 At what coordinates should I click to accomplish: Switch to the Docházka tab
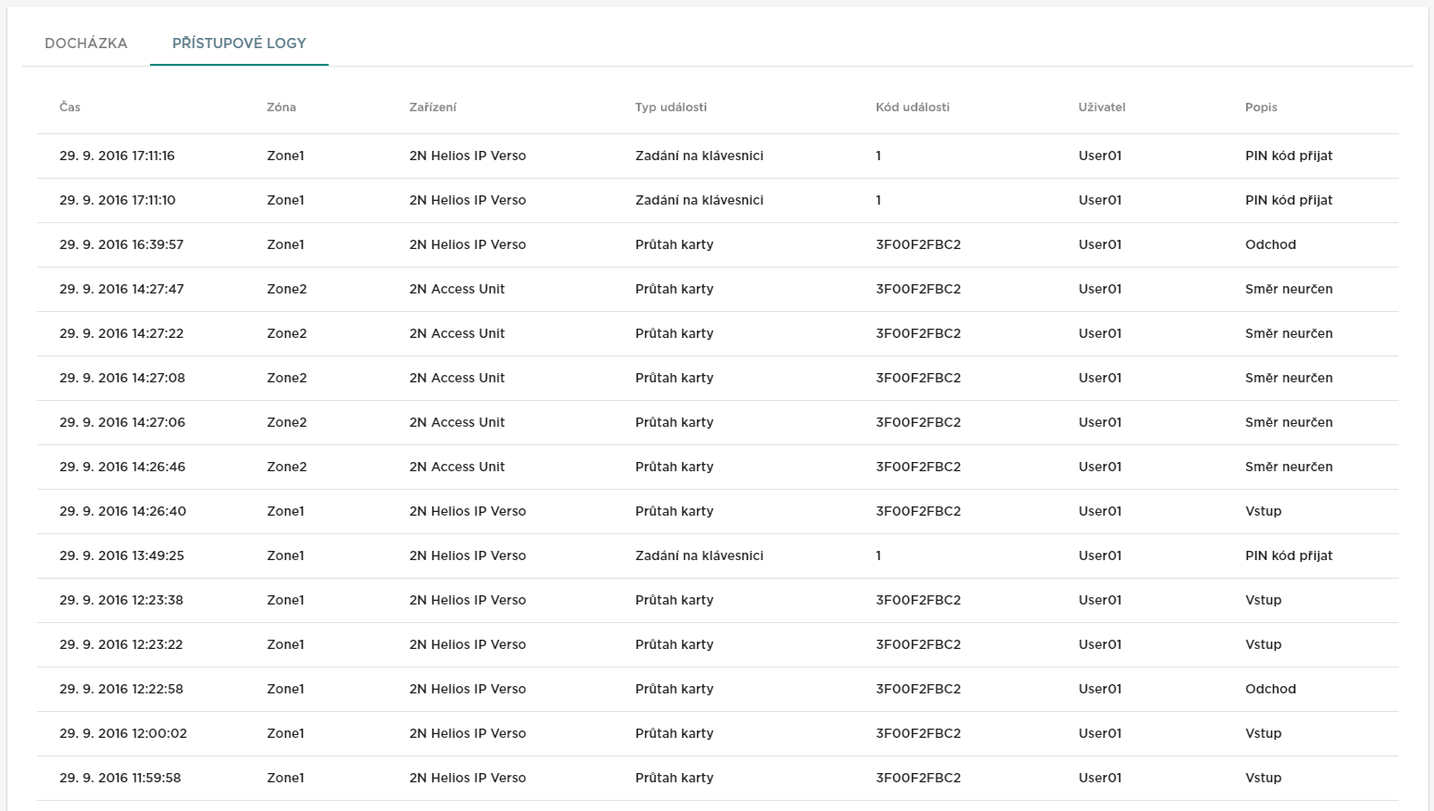86,44
